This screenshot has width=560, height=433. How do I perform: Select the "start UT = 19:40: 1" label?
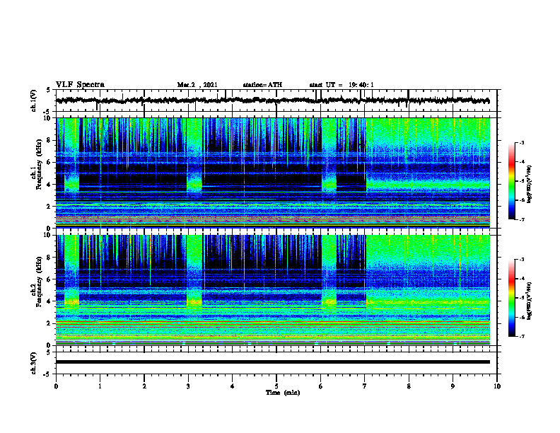click(342, 85)
